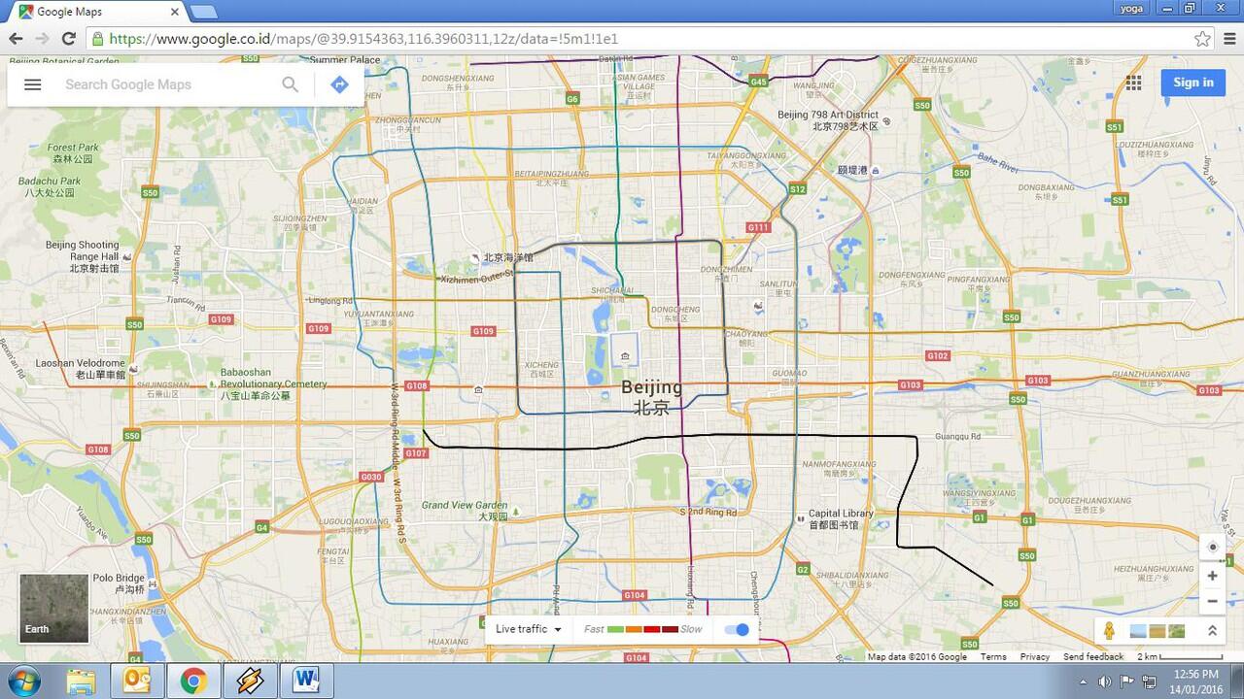Open the Google apps grid icon
The width and height of the screenshot is (1244, 699).
tap(1133, 83)
